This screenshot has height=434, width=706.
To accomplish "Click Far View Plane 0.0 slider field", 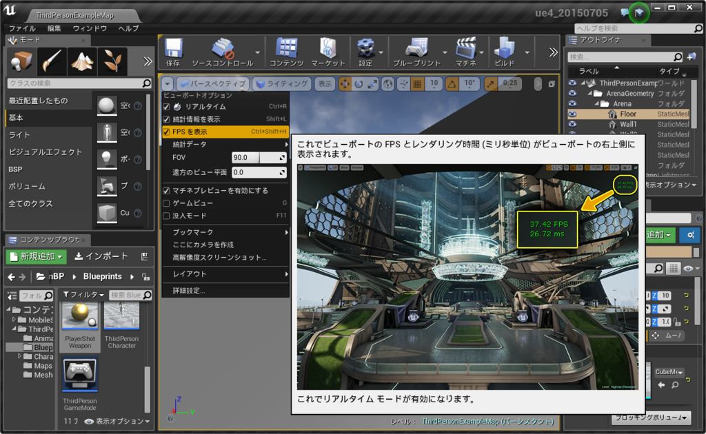I will 259,172.
